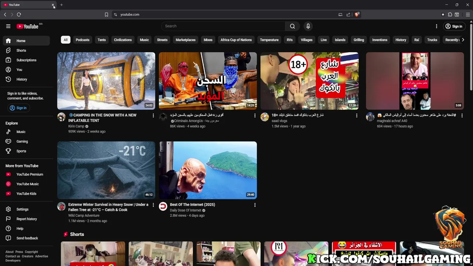Activate voice search microphone
Image resolution: width=473 pixels, height=266 pixels.
click(308, 26)
